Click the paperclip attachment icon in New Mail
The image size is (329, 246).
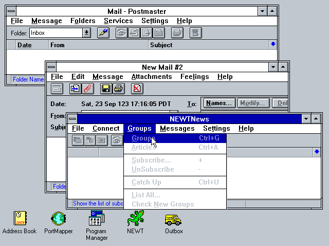pyautogui.click(x=88, y=89)
